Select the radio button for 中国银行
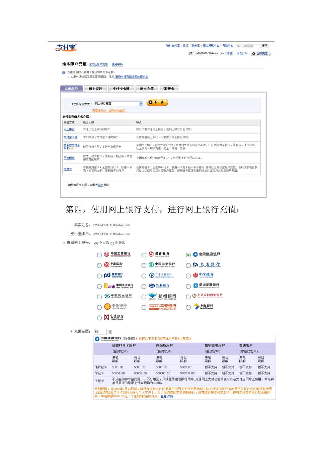 (99, 265)
